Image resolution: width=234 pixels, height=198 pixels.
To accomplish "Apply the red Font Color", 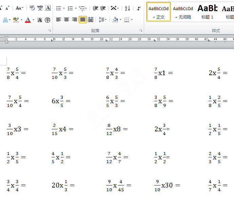I will click(28, 20).
